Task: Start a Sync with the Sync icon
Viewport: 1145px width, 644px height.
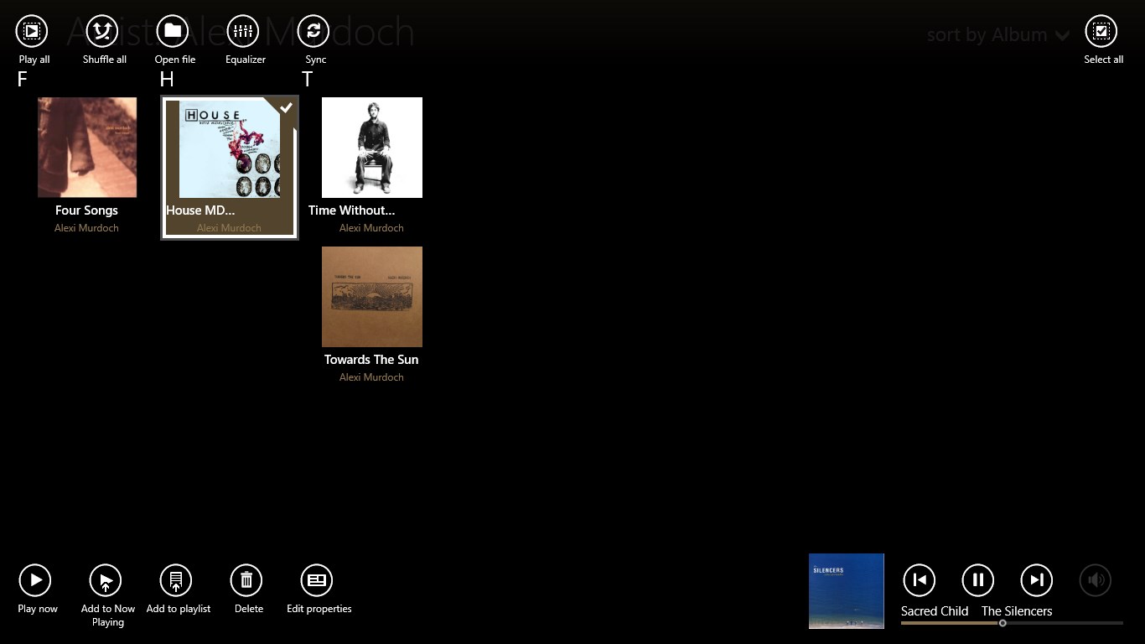Action: (313, 30)
